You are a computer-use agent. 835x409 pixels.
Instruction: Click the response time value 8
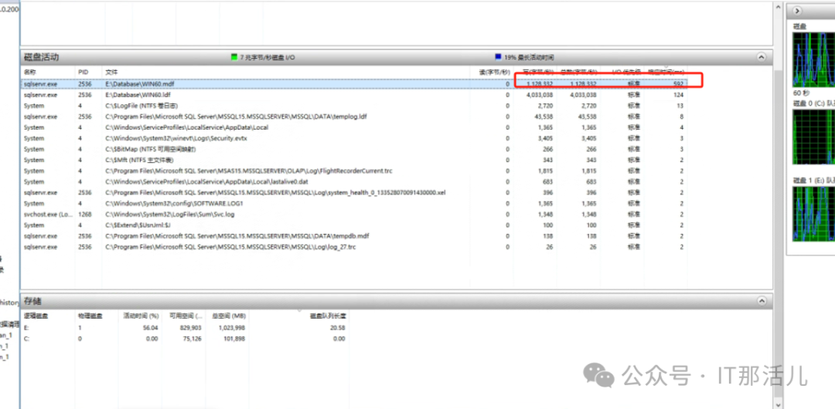682,117
